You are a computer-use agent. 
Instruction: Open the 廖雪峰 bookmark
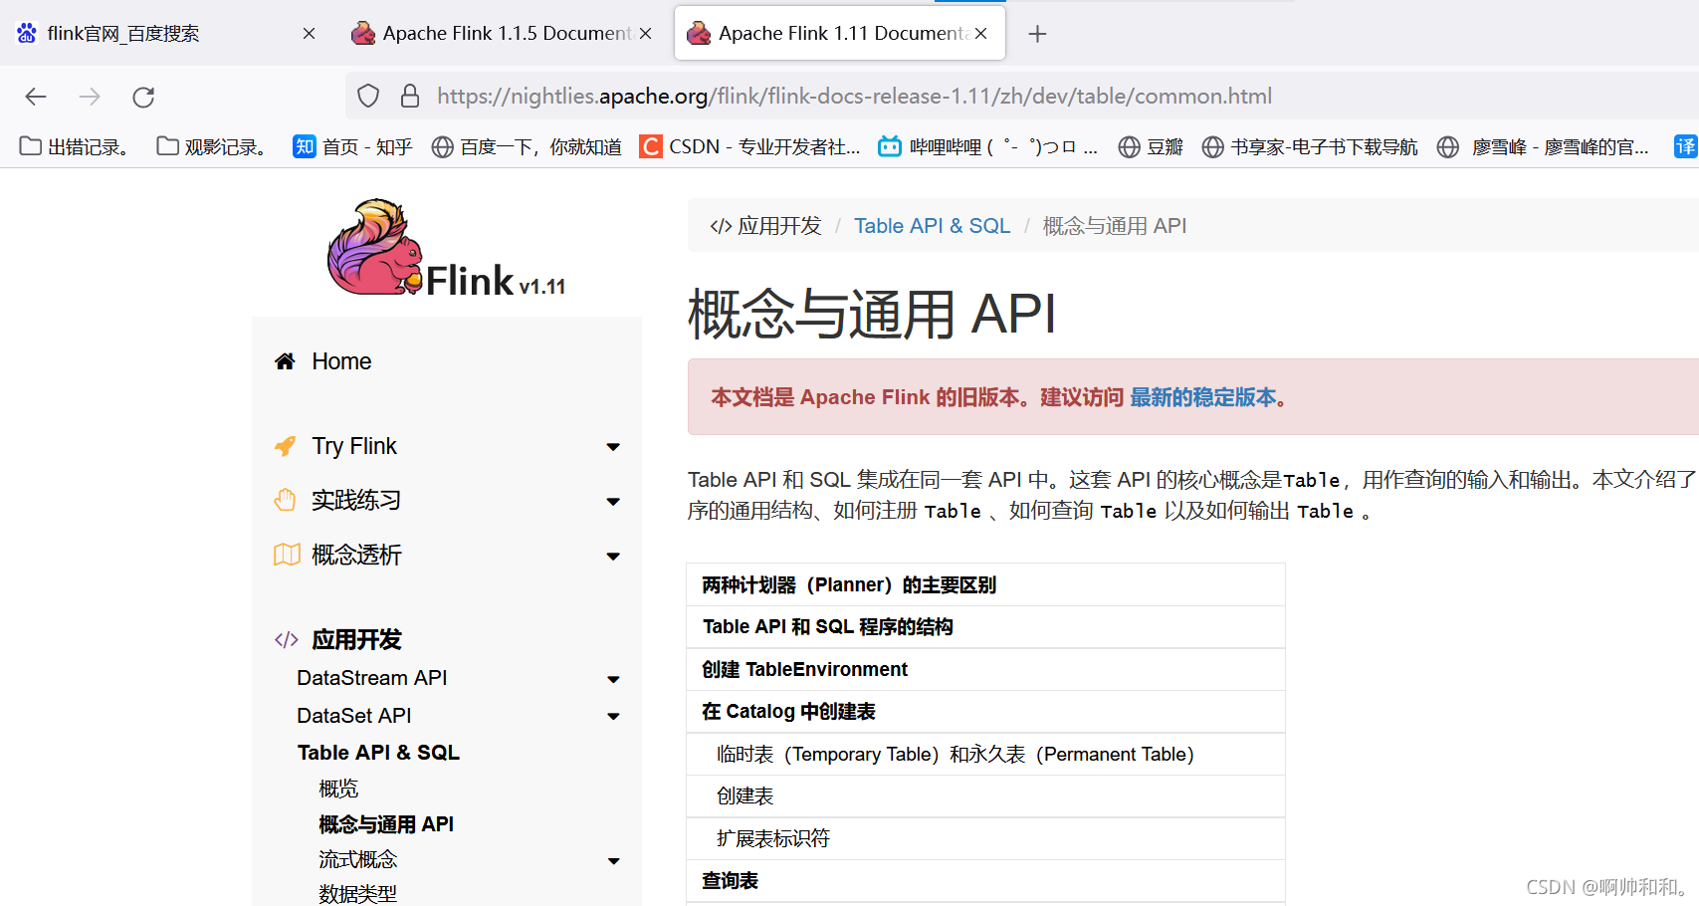pyautogui.click(x=1544, y=146)
